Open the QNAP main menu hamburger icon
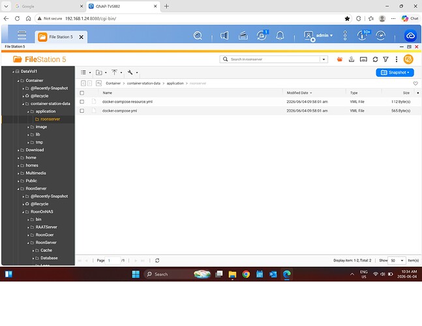The height and width of the screenshot is (326, 422). [22, 35]
